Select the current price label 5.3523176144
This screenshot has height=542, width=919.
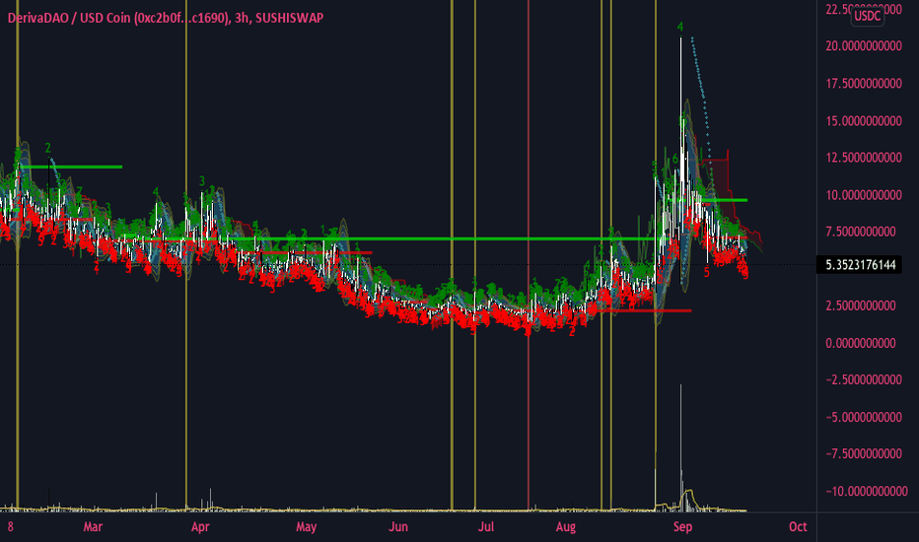point(860,265)
